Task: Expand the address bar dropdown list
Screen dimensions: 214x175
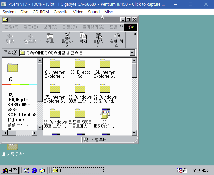Action: pyautogui.click(x=132, y=53)
